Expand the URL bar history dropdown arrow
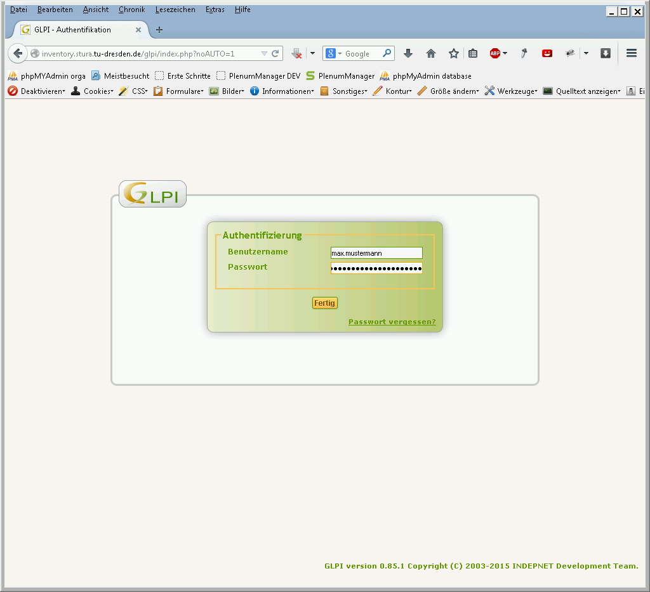The width and height of the screenshot is (650, 592). 264,54
